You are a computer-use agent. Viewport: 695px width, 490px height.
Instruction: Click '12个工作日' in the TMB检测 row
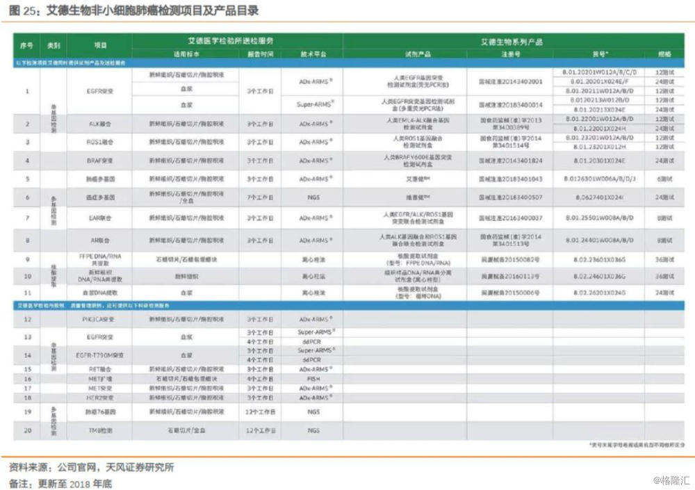260,431
